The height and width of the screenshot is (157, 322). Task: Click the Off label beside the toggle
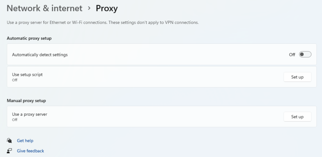(x=292, y=55)
